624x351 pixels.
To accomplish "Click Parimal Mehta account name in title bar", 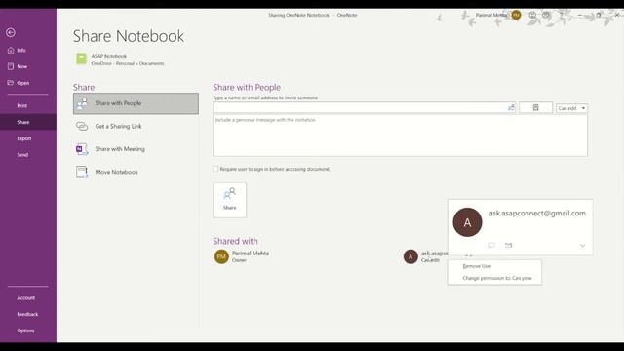I will pyautogui.click(x=491, y=16).
